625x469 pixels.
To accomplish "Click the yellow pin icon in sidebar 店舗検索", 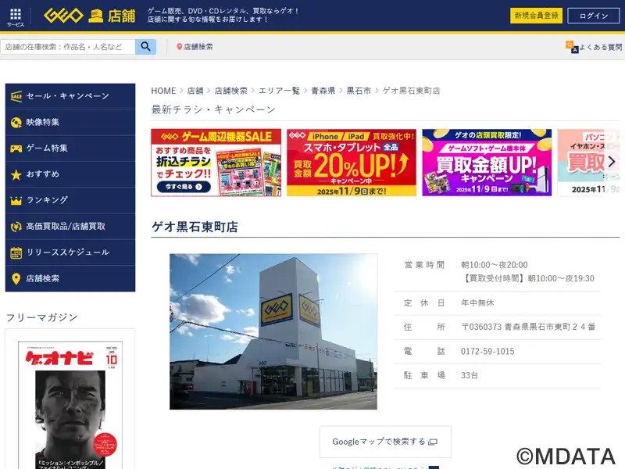I will (16, 279).
